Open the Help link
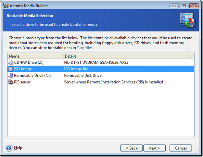The height and width of the screenshot is (157, 203). click(x=18, y=148)
